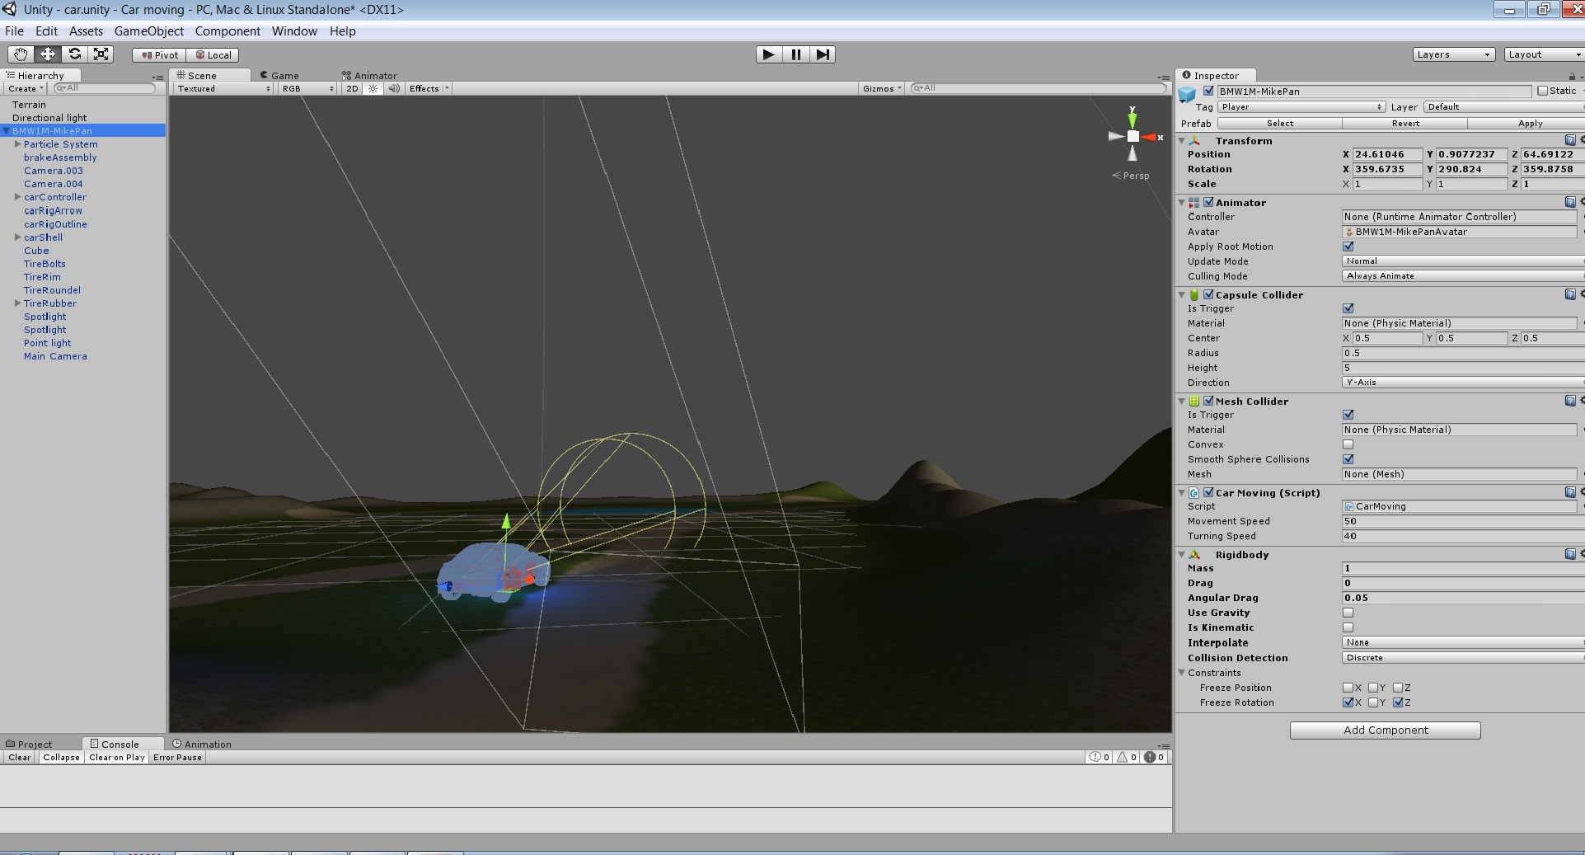Toggle Pivot handle position button
The height and width of the screenshot is (855, 1585).
pyautogui.click(x=160, y=55)
